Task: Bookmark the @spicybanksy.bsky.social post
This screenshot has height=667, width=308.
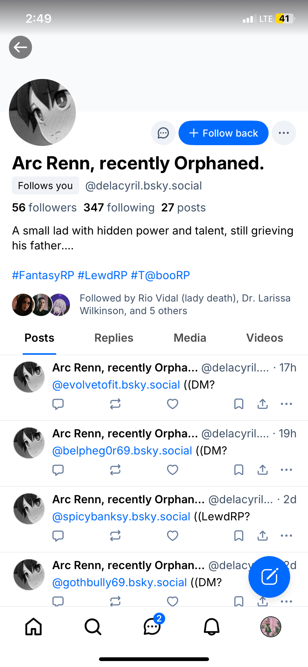Action: point(239,536)
